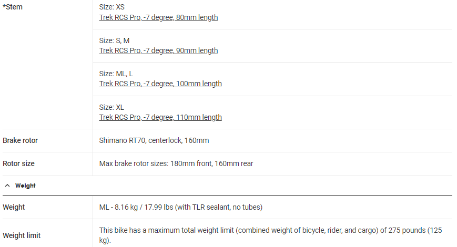
Task: Follow the Trek RCS Pro 100mm stem link
Action: point(160,84)
